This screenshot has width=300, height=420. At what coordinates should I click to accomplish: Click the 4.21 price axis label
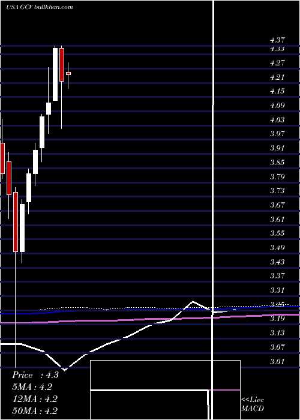pyautogui.click(x=277, y=77)
